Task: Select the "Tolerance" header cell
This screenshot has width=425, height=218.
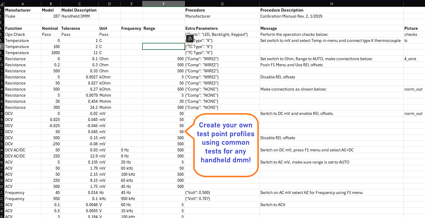Action: [x=70, y=28]
